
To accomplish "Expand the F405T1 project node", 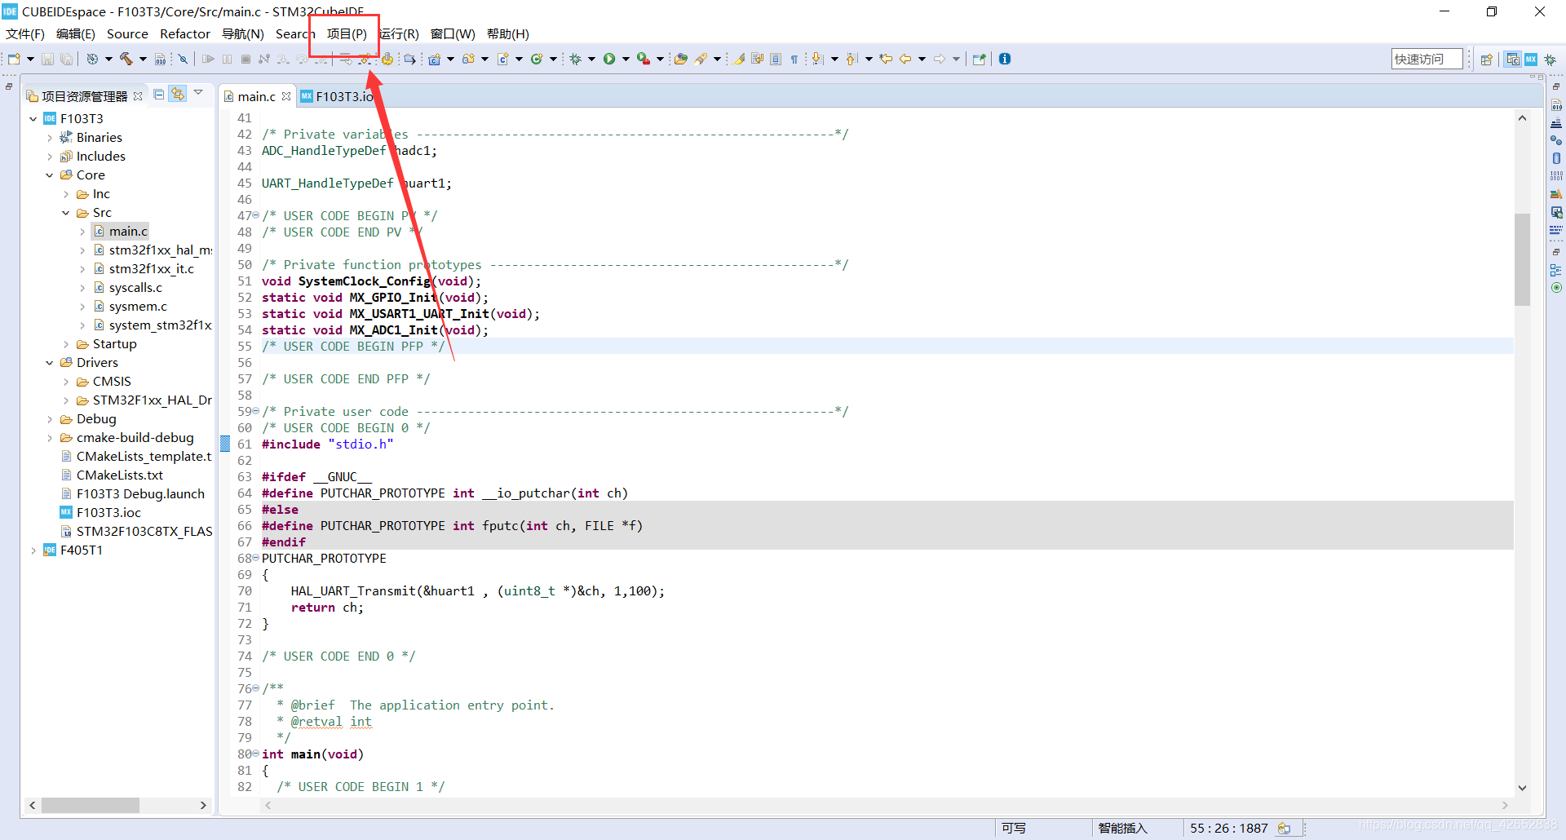I will (33, 550).
